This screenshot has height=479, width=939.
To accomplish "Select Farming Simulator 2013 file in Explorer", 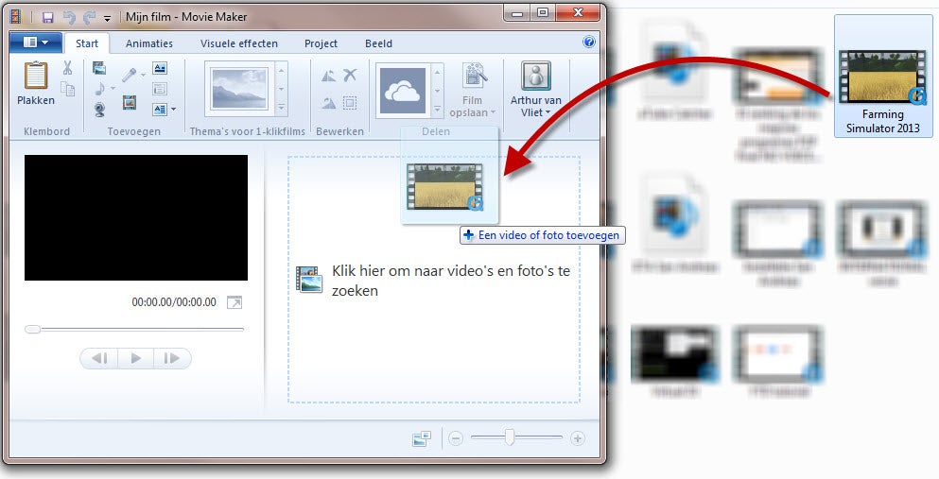I will [882, 77].
